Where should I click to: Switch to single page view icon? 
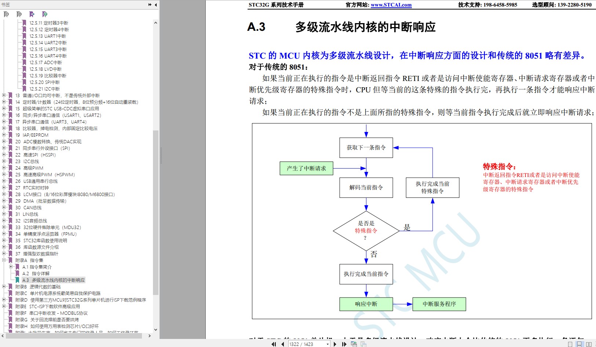coord(570,344)
